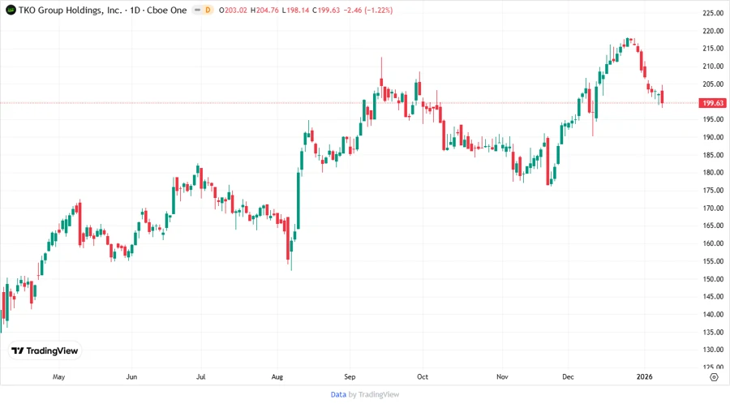Click the 'TKO Group Holdings, Inc.' title

click(70, 11)
